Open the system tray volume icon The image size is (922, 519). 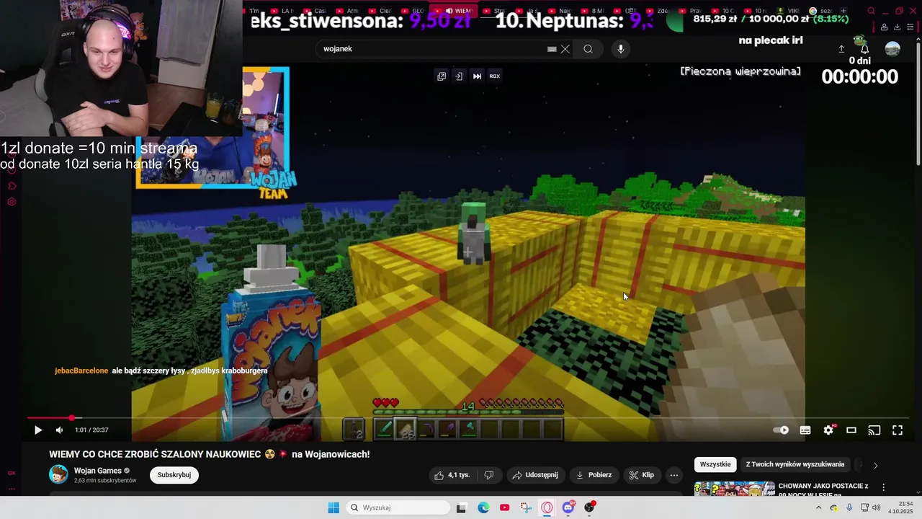[877, 507]
